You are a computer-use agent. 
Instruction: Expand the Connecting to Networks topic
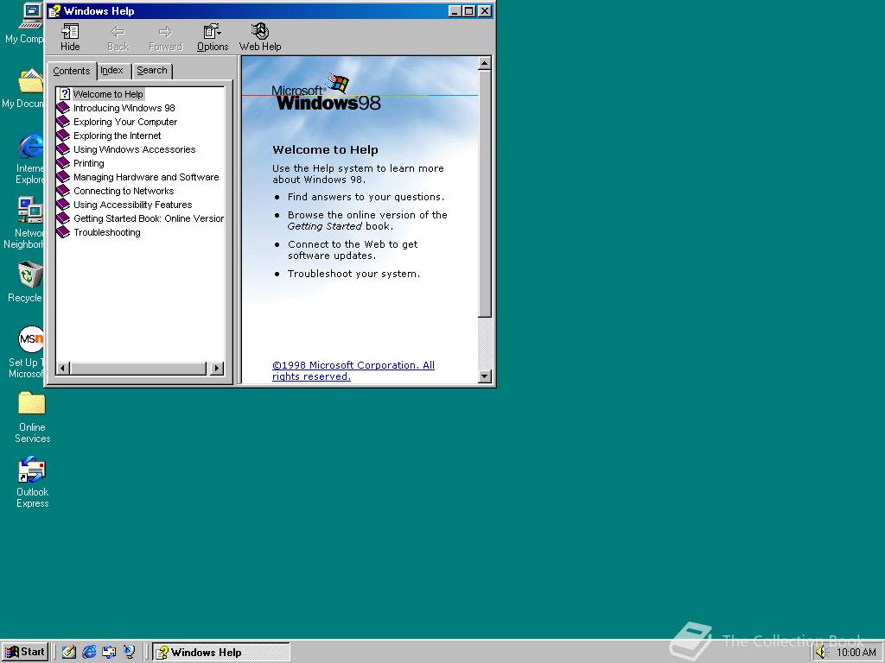tap(124, 191)
